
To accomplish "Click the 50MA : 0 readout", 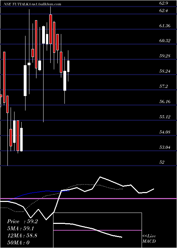I will (18, 243).
